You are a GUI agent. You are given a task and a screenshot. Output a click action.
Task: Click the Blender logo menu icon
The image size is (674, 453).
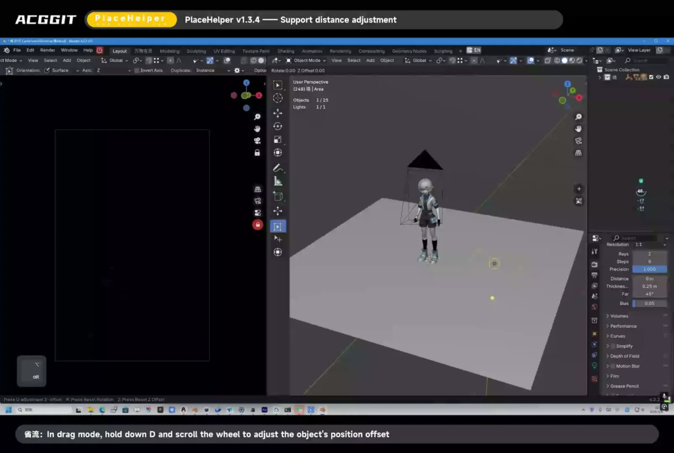(7, 50)
